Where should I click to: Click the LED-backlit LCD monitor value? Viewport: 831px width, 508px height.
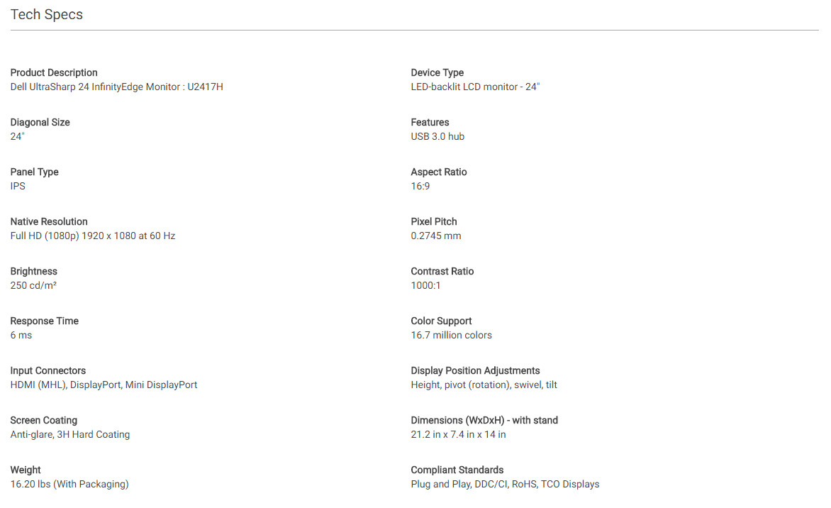tap(475, 87)
